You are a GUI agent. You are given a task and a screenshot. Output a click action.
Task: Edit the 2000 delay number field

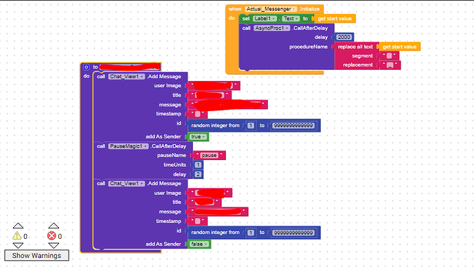point(344,37)
